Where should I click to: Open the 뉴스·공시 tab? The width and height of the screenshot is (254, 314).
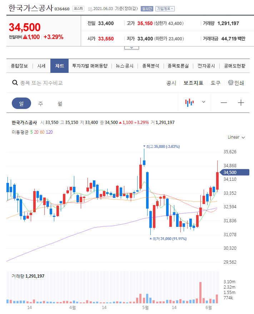[125, 66]
